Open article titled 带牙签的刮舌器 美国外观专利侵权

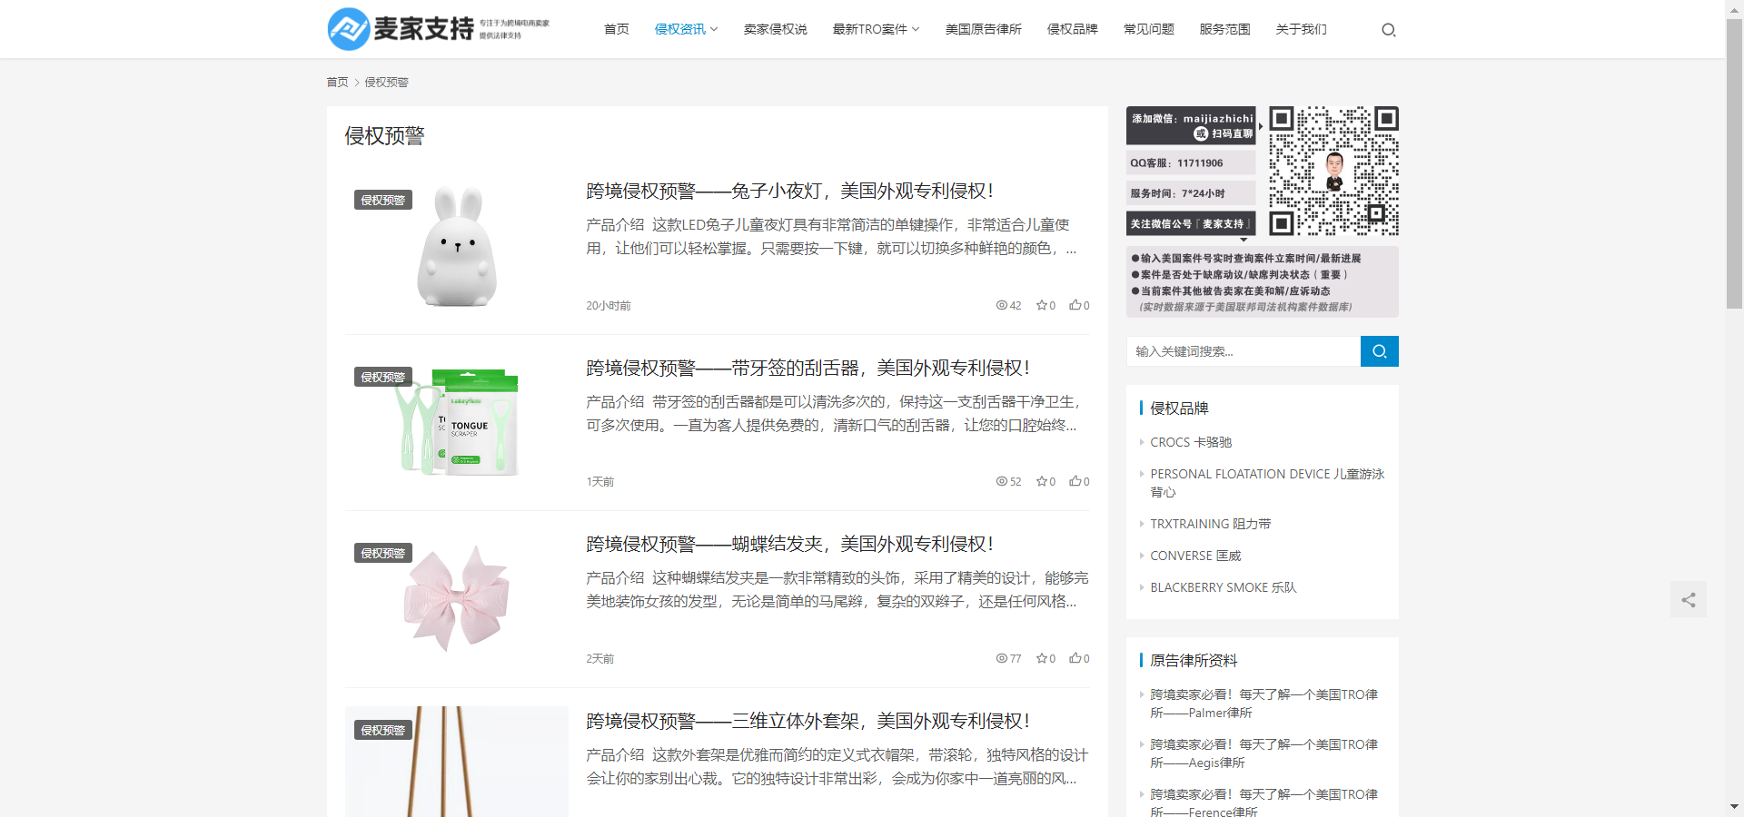coord(808,368)
